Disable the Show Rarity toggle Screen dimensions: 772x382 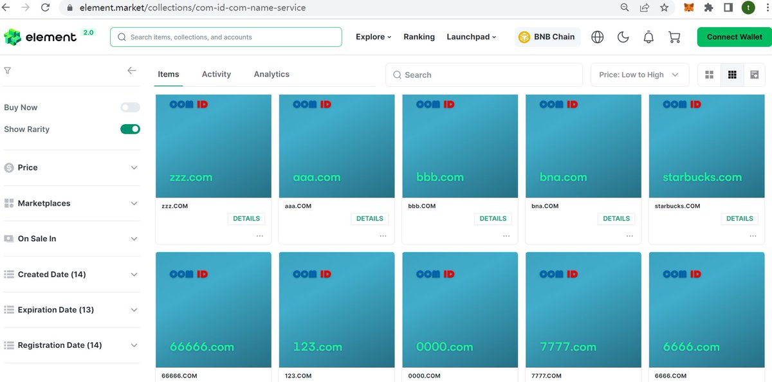click(130, 129)
